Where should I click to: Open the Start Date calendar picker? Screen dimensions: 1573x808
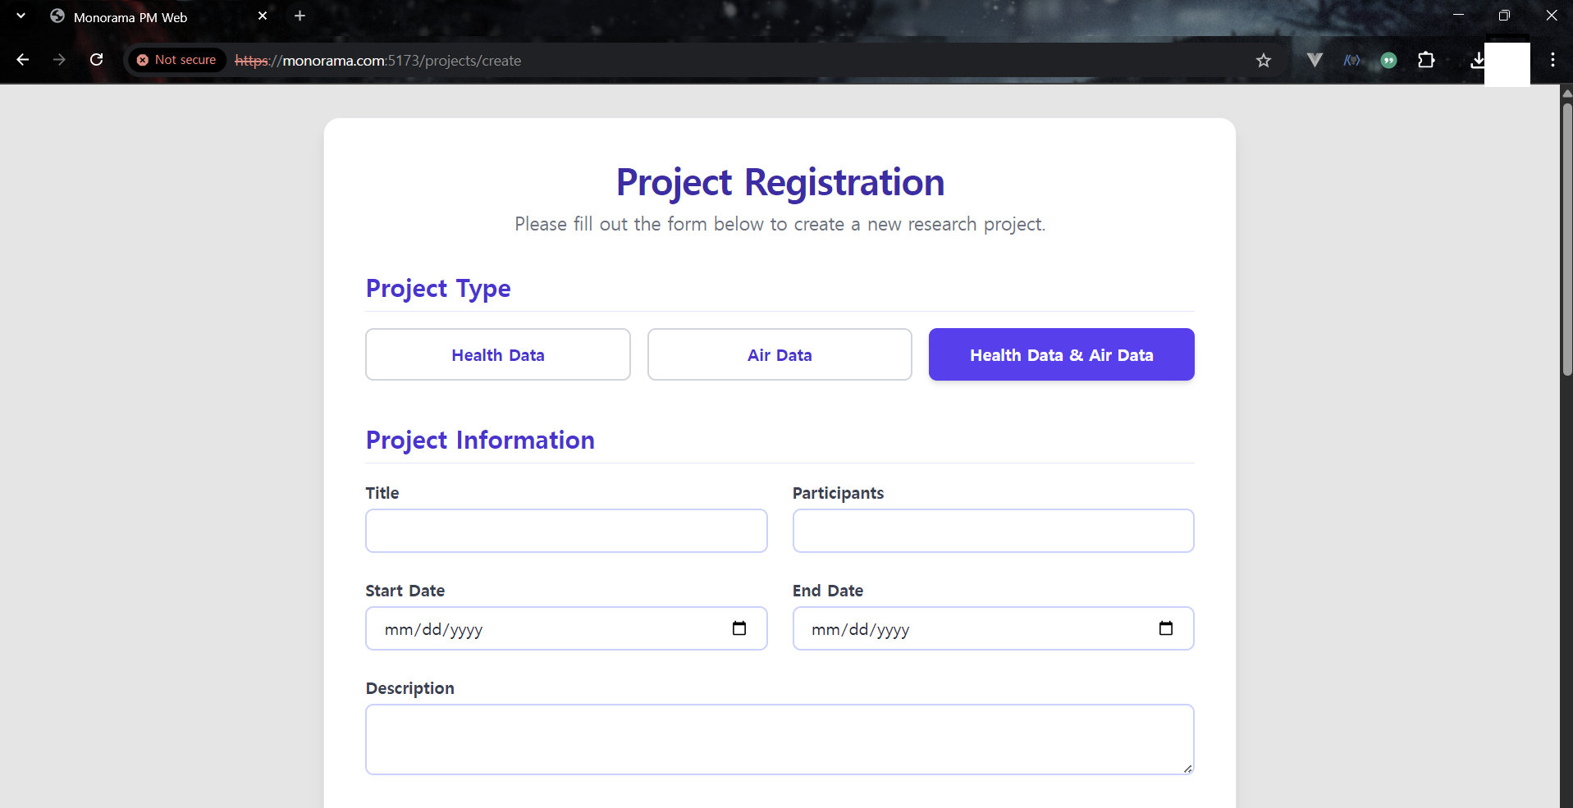[739, 628]
